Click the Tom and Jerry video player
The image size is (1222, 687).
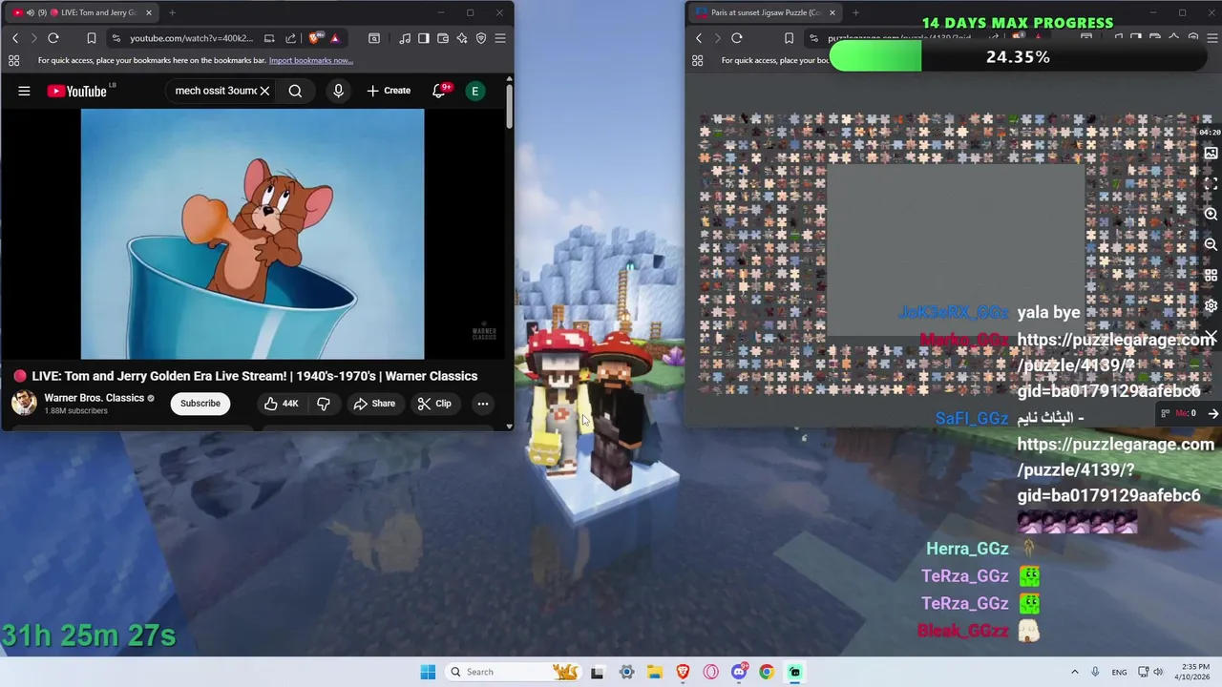252,234
